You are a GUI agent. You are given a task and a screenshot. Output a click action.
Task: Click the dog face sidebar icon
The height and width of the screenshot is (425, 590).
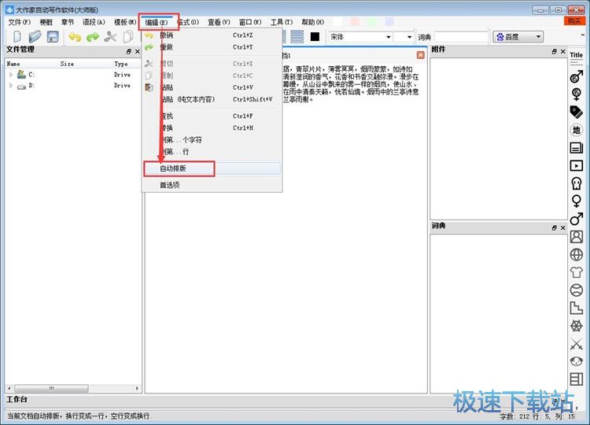(576, 361)
